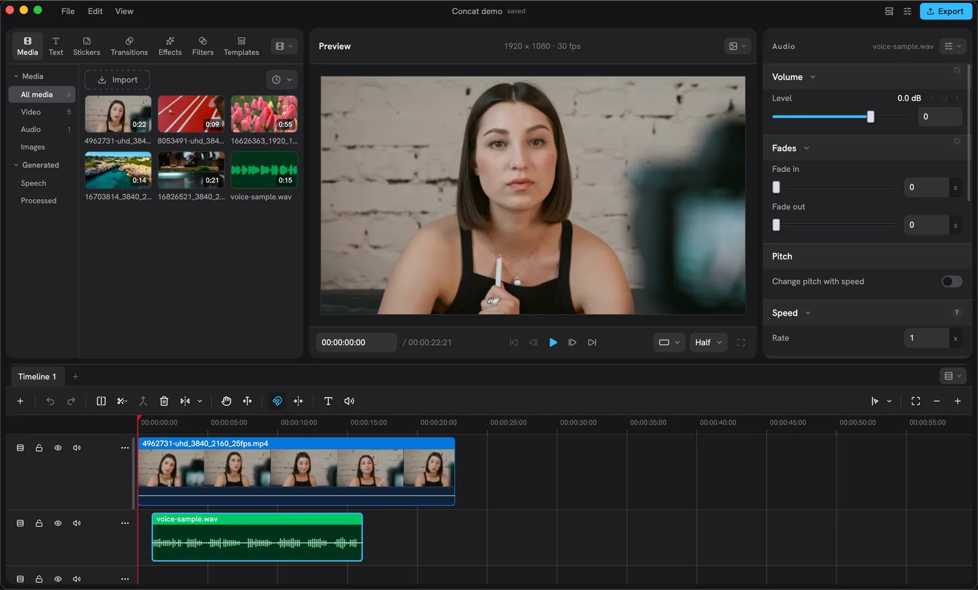Step forward one frame

coord(572,343)
